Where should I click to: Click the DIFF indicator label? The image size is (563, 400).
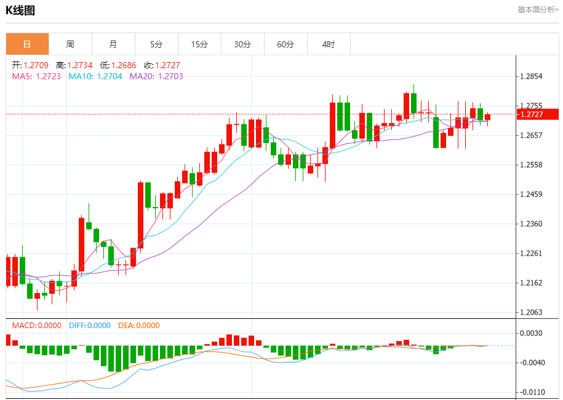click(90, 326)
